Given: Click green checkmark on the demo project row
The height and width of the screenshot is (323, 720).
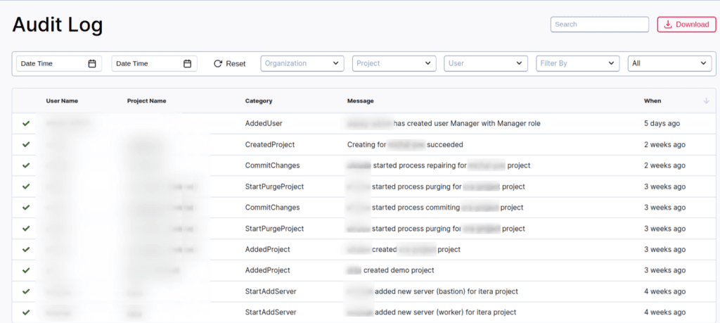Looking at the screenshot, I should point(26,270).
